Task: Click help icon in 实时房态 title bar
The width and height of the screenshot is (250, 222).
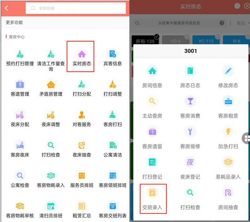Action: [237, 6]
